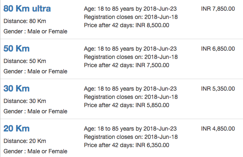Open the 50 Km race link
This screenshot has width=243, height=157.
tap(17, 49)
